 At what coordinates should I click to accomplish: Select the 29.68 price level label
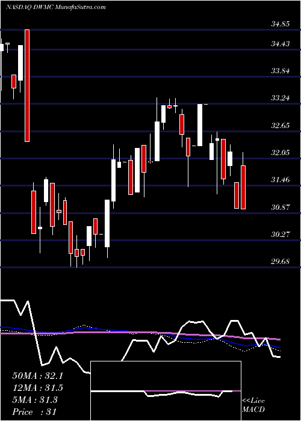coord(281,261)
